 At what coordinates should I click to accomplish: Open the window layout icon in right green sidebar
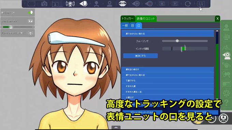(x=226, y=84)
